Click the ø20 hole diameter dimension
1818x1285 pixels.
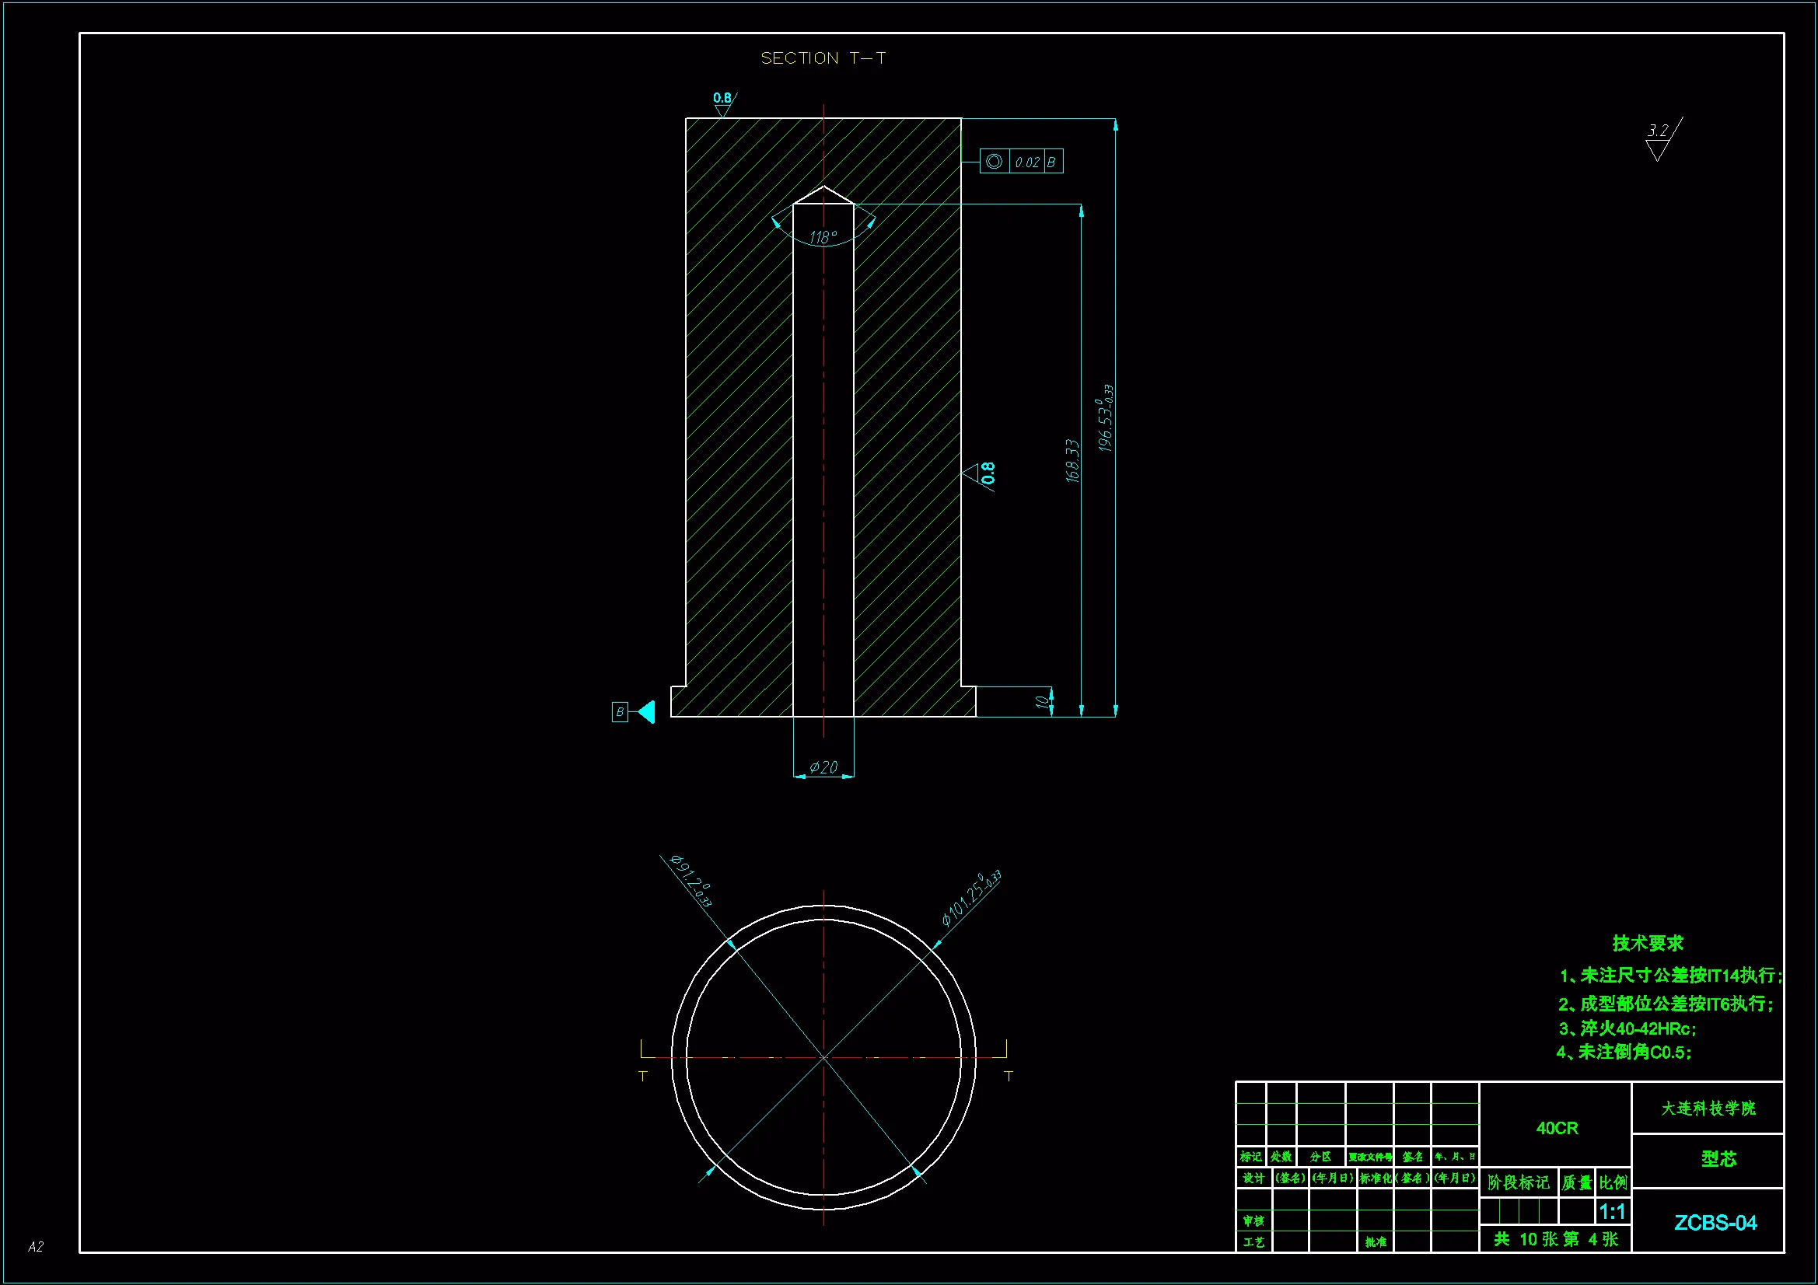click(x=823, y=767)
